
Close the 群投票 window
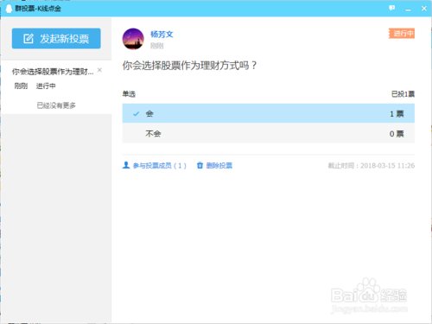click(424, 9)
